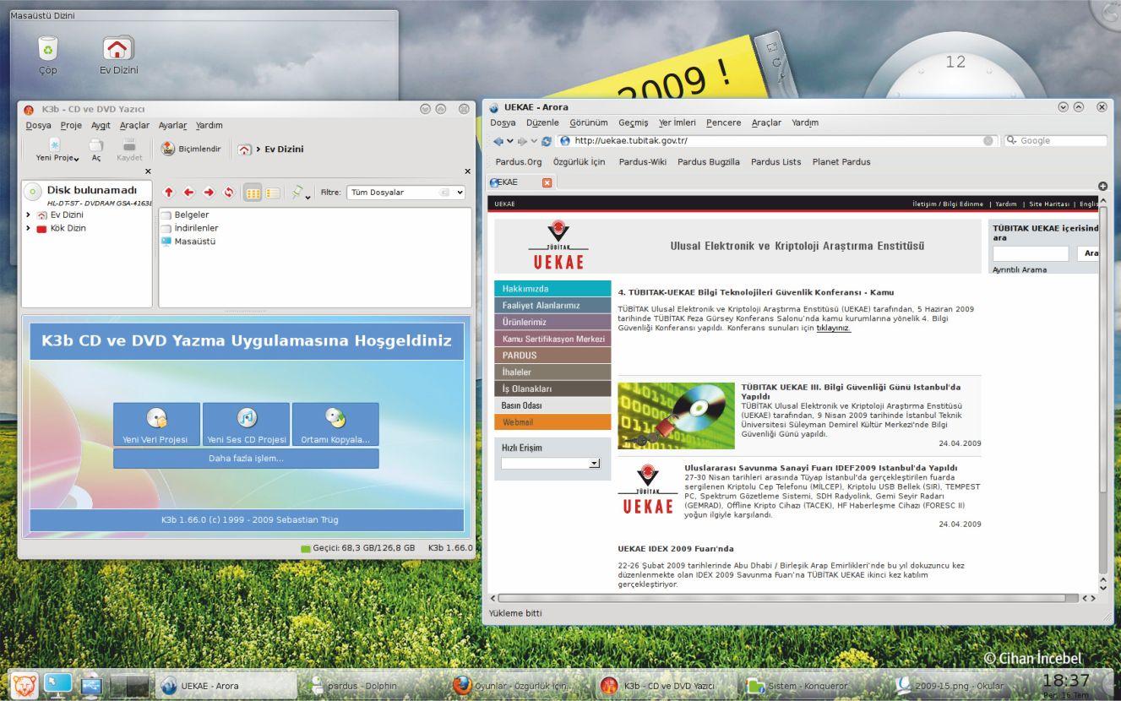Open K3b Ayarlar menu
This screenshot has width=1121, height=701.
click(173, 125)
